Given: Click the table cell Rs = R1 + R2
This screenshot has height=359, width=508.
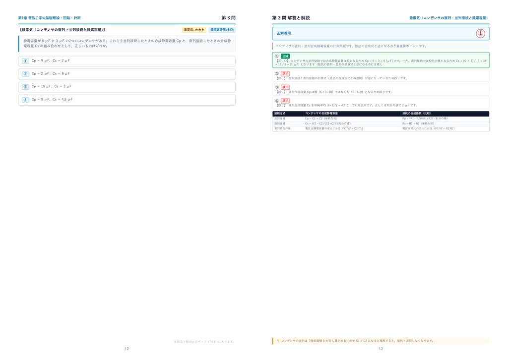Looking at the screenshot, I should pyautogui.click(x=418, y=123).
